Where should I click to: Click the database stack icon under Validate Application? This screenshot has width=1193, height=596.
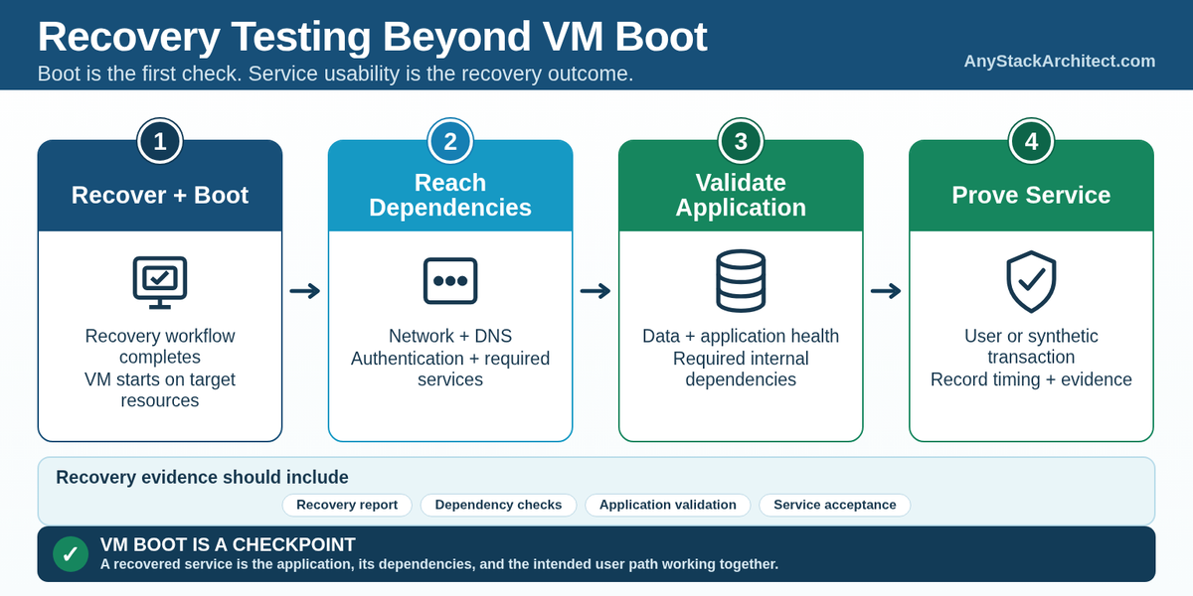coord(741,281)
